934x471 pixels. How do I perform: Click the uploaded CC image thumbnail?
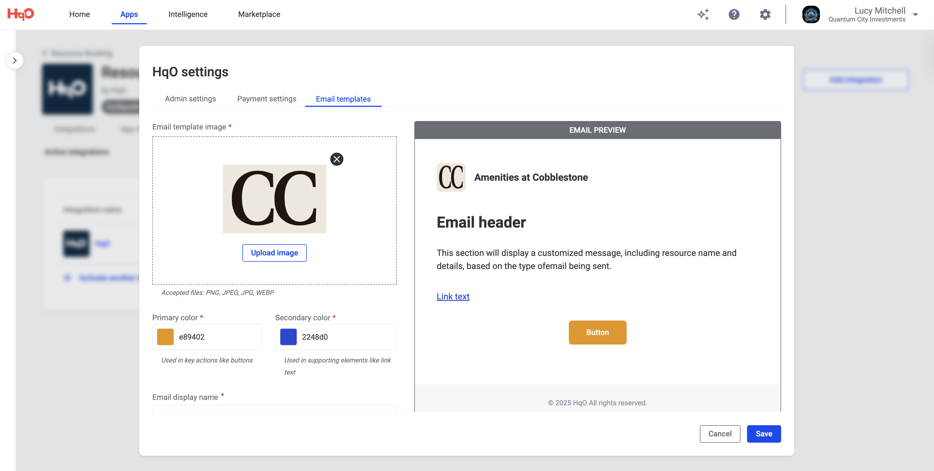[275, 199]
